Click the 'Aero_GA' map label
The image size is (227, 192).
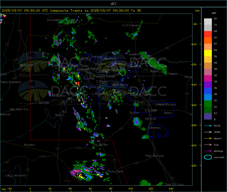[151, 119]
